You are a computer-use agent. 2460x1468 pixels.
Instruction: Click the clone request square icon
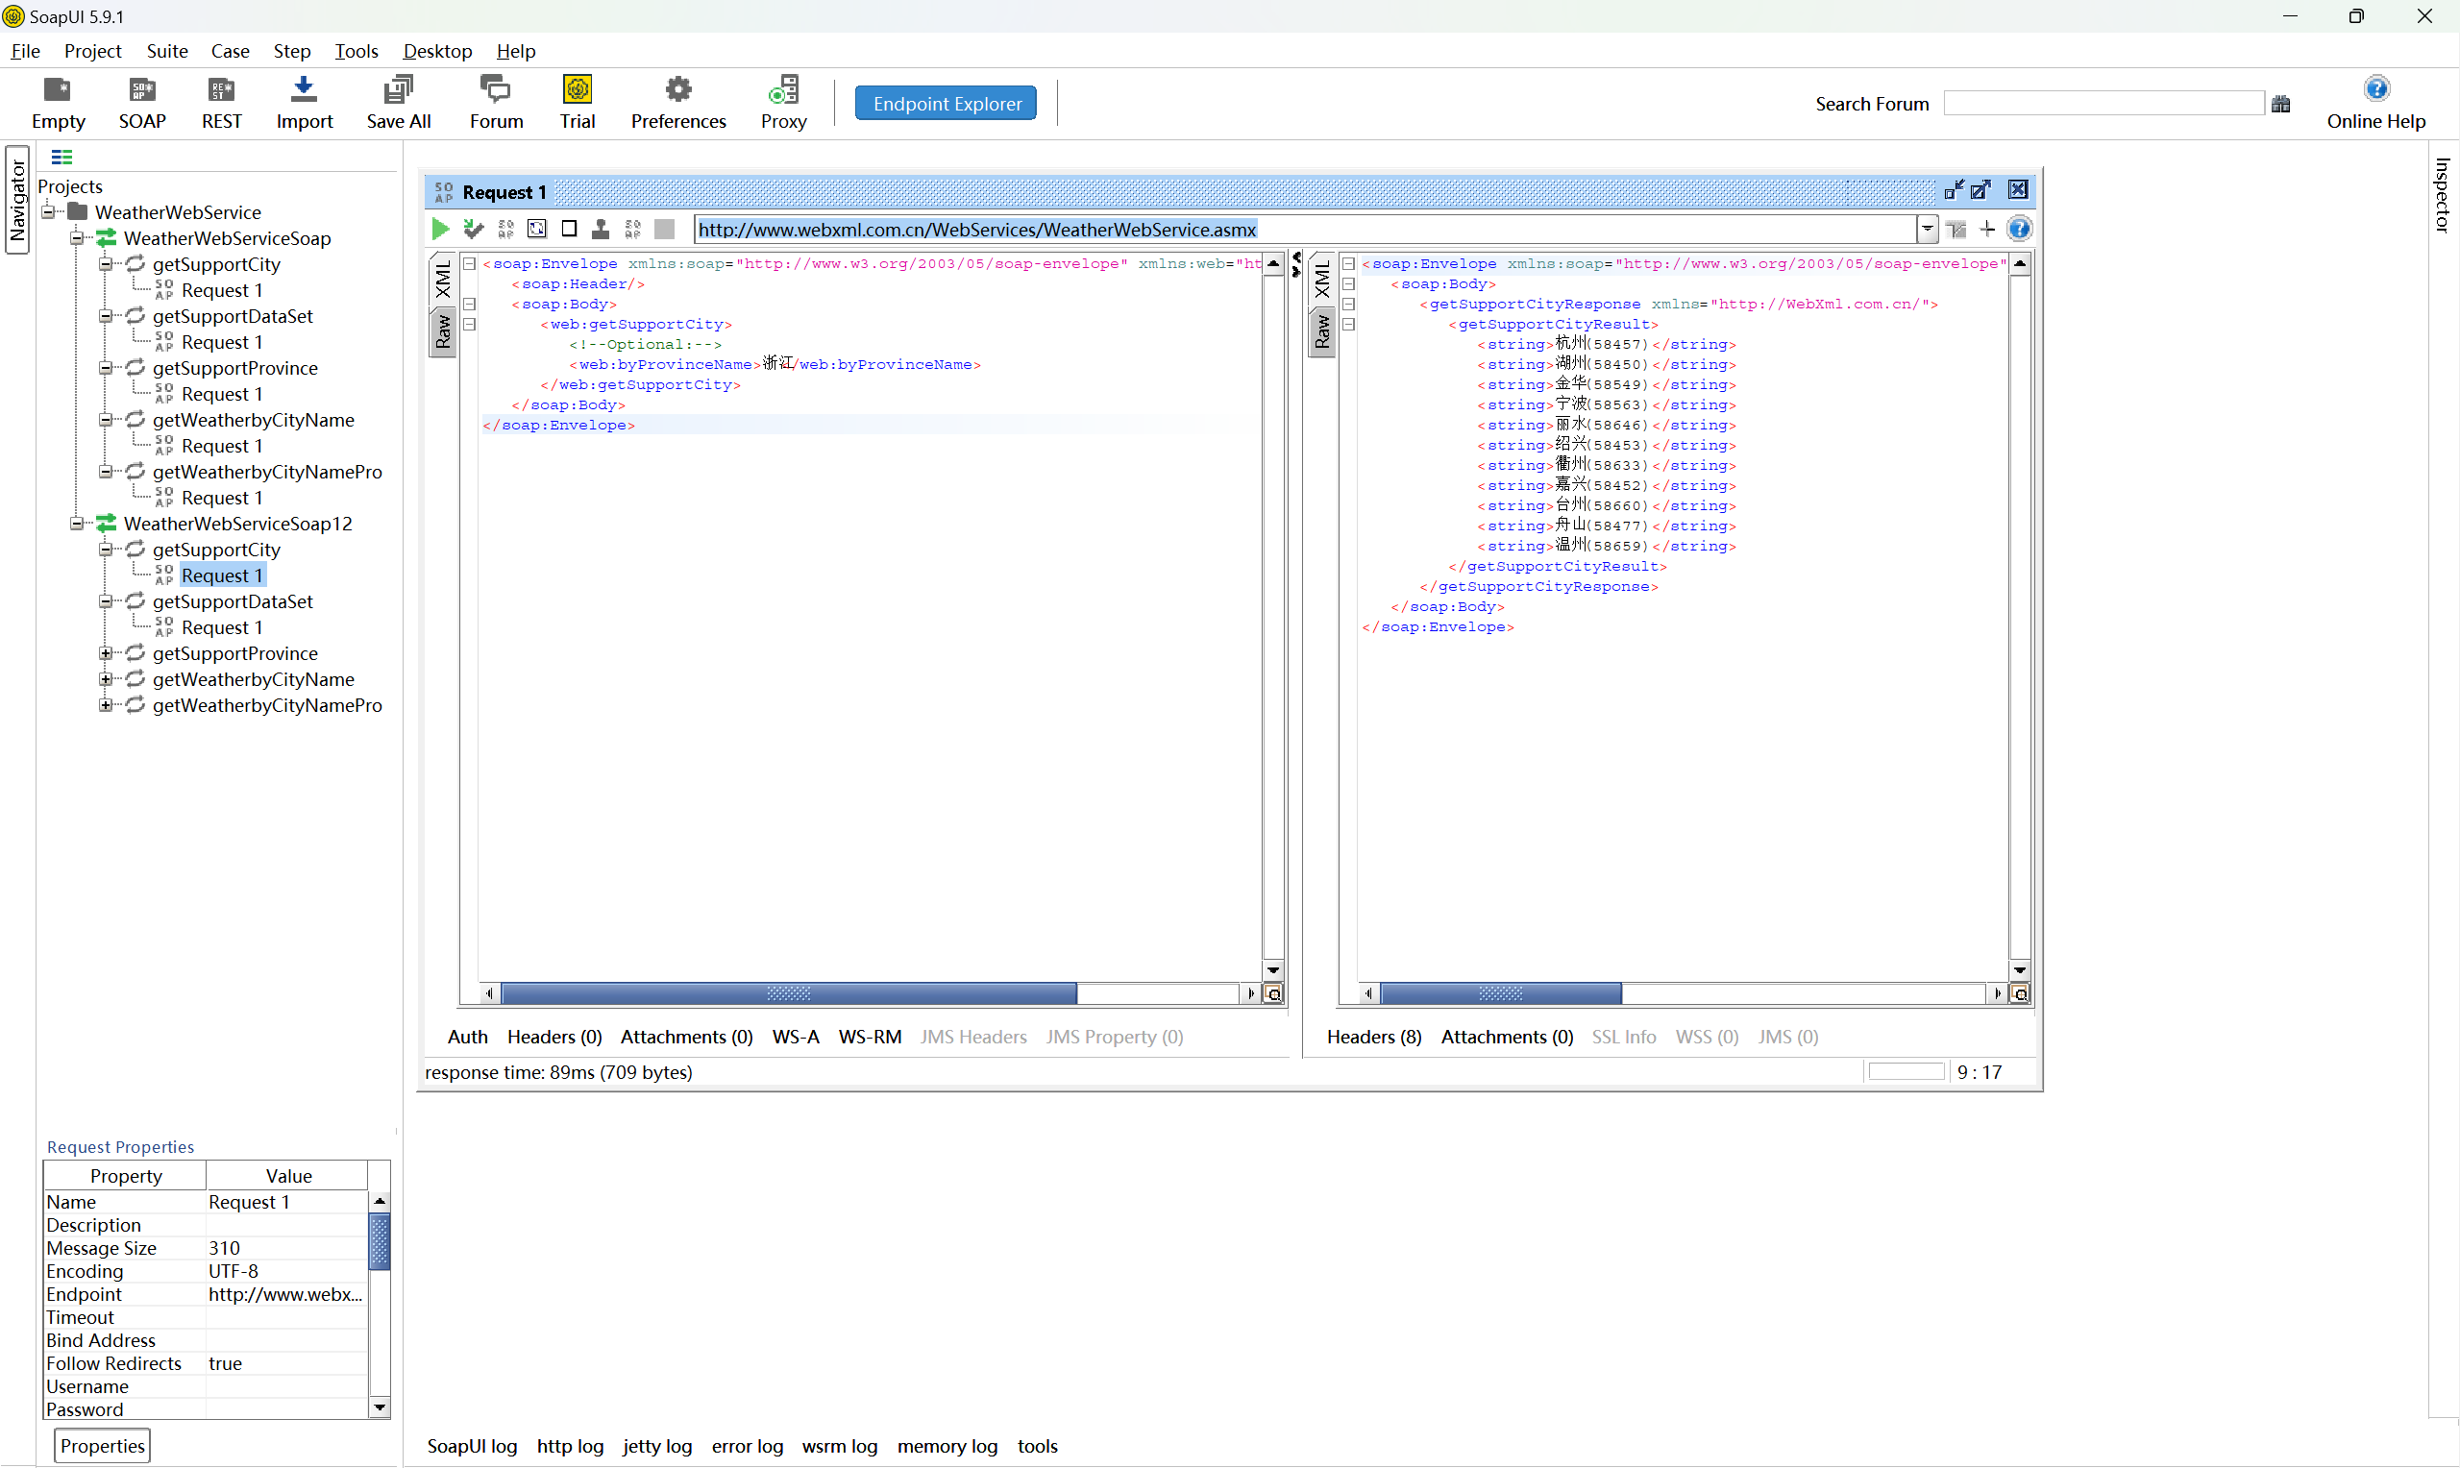pos(569,230)
